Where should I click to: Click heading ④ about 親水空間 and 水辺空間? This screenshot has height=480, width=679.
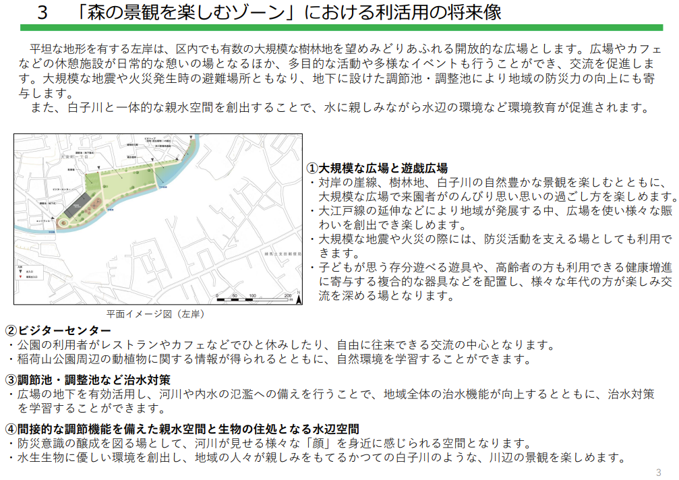click(182, 429)
